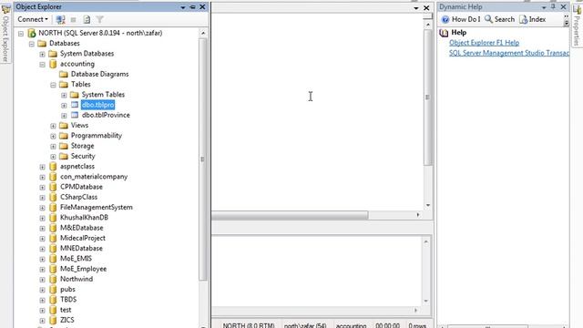Click the query editor horizontal scrollbar thumb
The width and height of the screenshot is (583, 328).
[x=290, y=215]
